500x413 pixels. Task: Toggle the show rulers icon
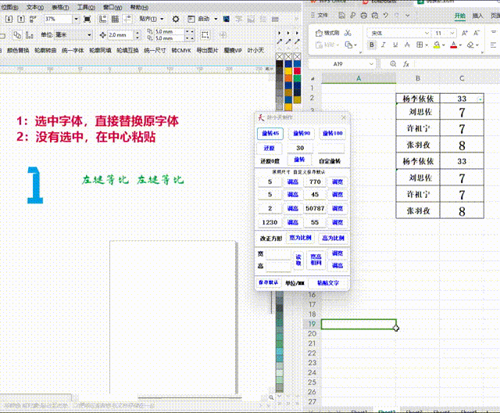(x=102, y=19)
